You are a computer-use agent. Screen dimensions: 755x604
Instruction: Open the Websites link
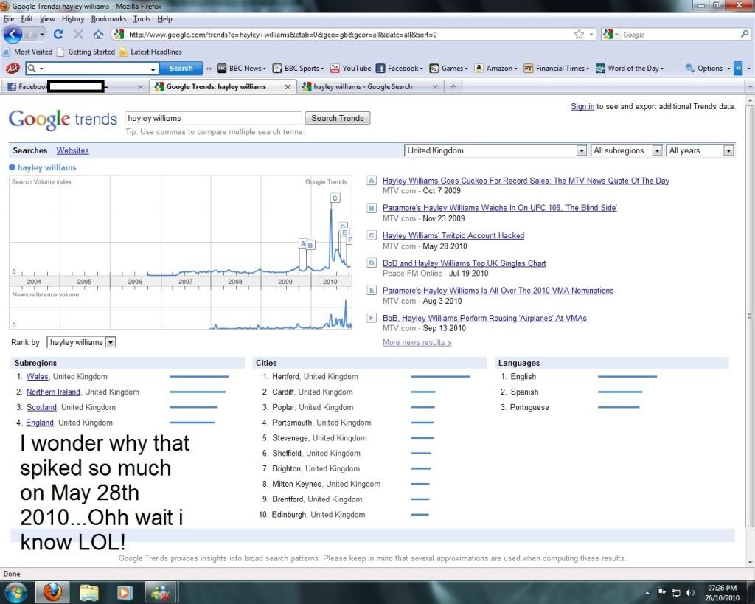(72, 150)
